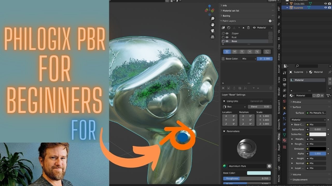Viewport: 332px width, 186px height.
Task: Click fake user shield icon for Material
Action: pyautogui.click(x=314, y=96)
